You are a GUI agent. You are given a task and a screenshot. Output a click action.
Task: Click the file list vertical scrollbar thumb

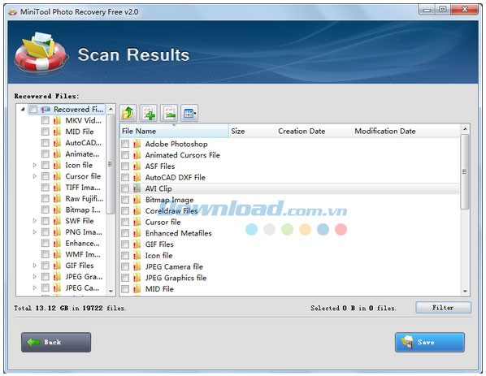(x=465, y=171)
